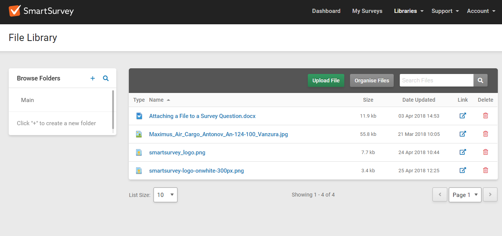Viewport: 502px width, 236px height.
Task: Open the external link icon for the Antonov jpg
Action: click(463, 134)
